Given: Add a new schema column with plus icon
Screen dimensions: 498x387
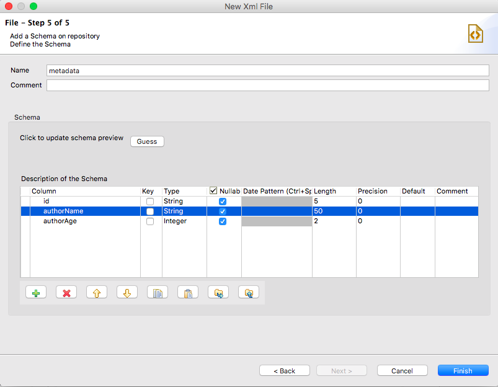Looking at the screenshot, I should 35,291.
